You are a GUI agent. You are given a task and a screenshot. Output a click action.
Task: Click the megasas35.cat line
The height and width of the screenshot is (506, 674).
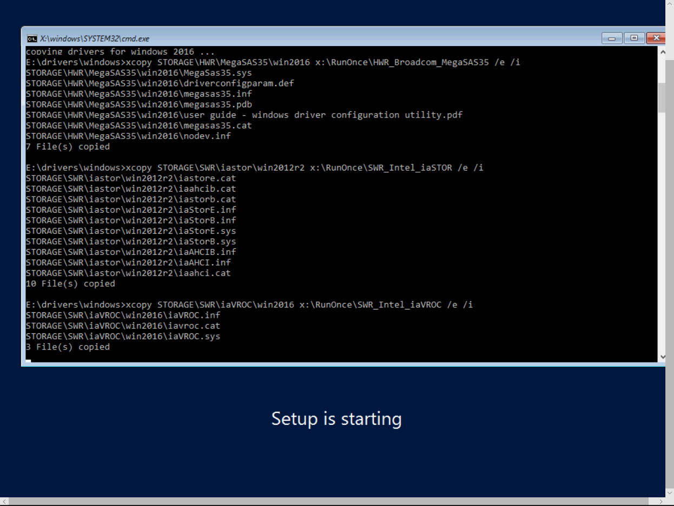pyautogui.click(x=138, y=126)
